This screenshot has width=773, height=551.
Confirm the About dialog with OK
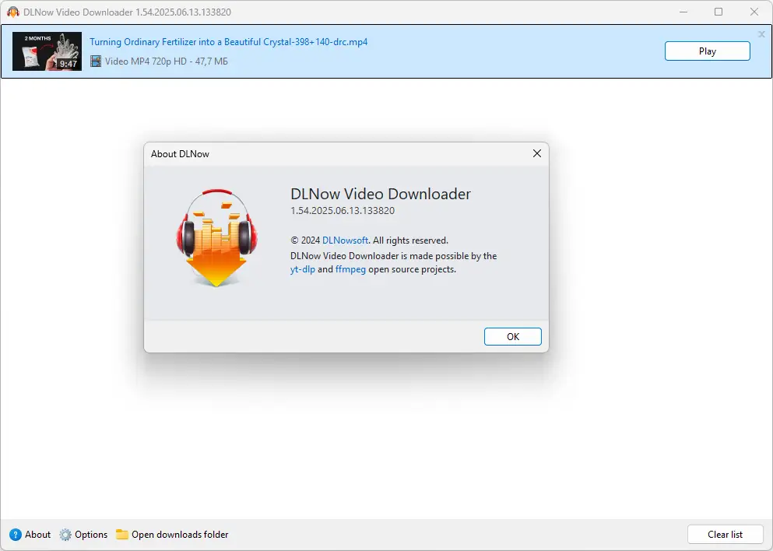[x=512, y=336]
